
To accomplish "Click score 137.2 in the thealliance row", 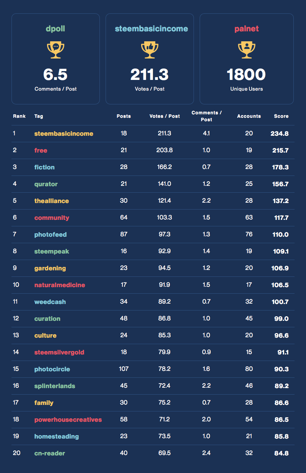I will point(280,201).
